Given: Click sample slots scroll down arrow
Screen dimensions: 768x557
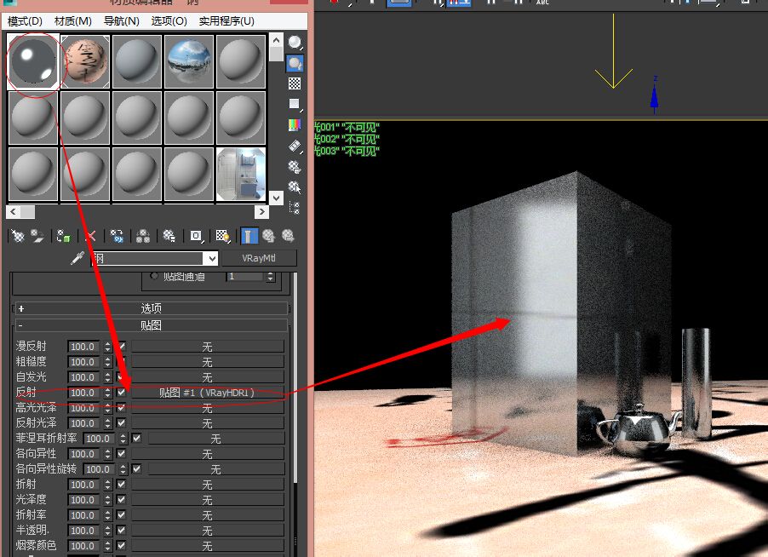Looking at the screenshot, I should [276, 198].
